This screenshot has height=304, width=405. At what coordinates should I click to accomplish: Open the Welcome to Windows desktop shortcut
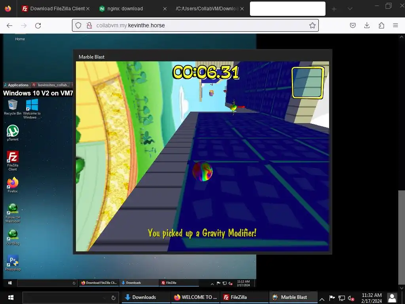(32, 109)
